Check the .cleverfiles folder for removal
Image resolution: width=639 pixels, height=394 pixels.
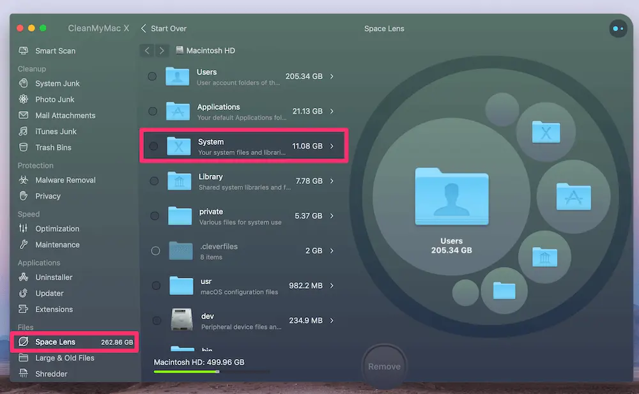(x=155, y=250)
